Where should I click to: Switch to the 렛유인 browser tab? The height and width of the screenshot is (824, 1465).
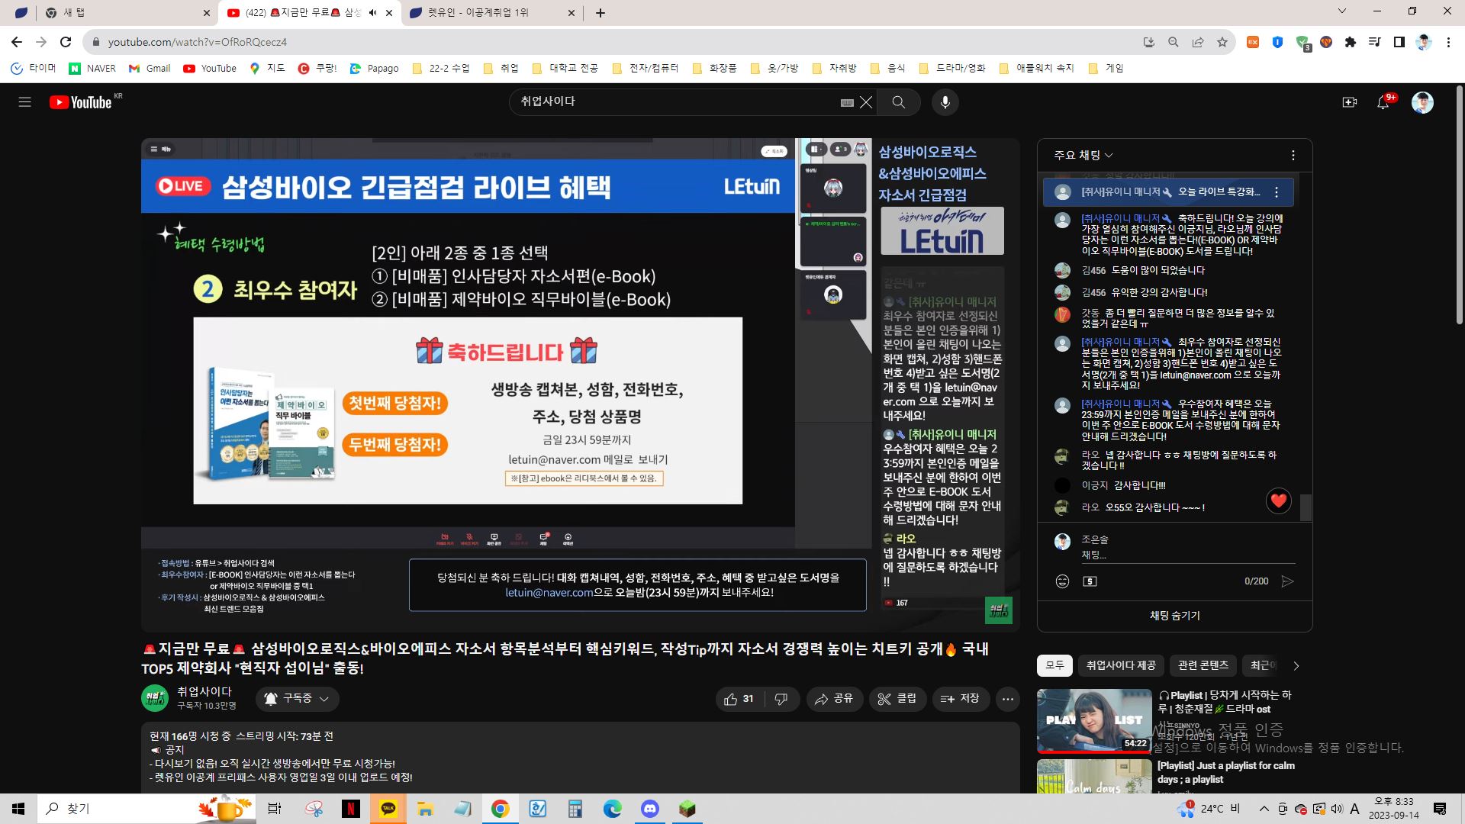pos(488,13)
